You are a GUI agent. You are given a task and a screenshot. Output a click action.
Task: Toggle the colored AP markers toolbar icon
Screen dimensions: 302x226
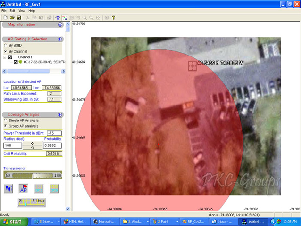click(64, 18)
